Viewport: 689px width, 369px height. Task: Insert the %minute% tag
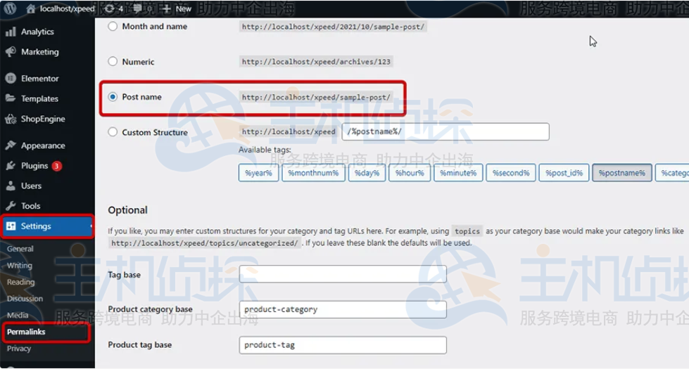pyautogui.click(x=458, y=173)
